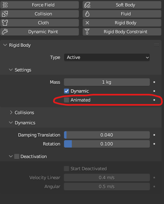Collapse the Settings subpanel
This screenshot has height=204, width=164.
pos(11,70)
